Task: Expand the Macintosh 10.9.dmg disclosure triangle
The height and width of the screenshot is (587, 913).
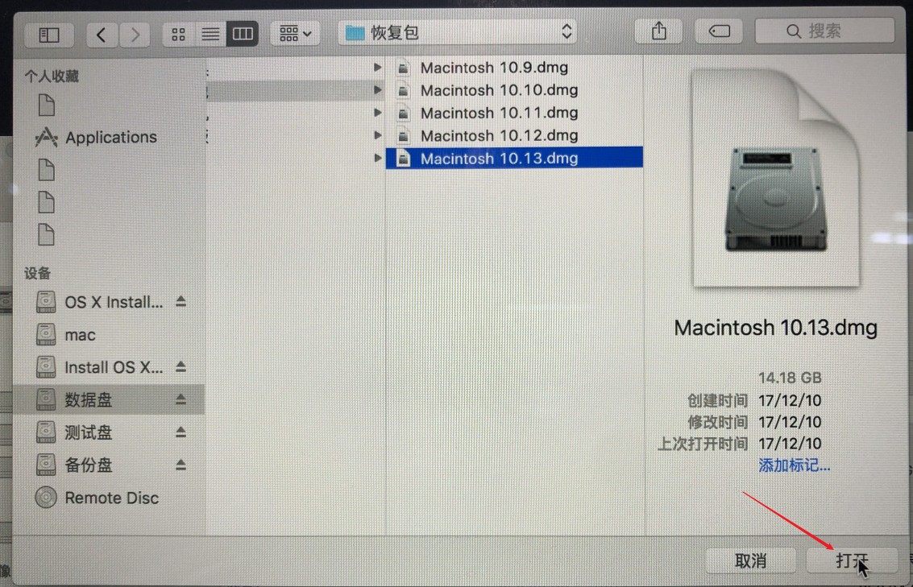Action: pos(377,68)
